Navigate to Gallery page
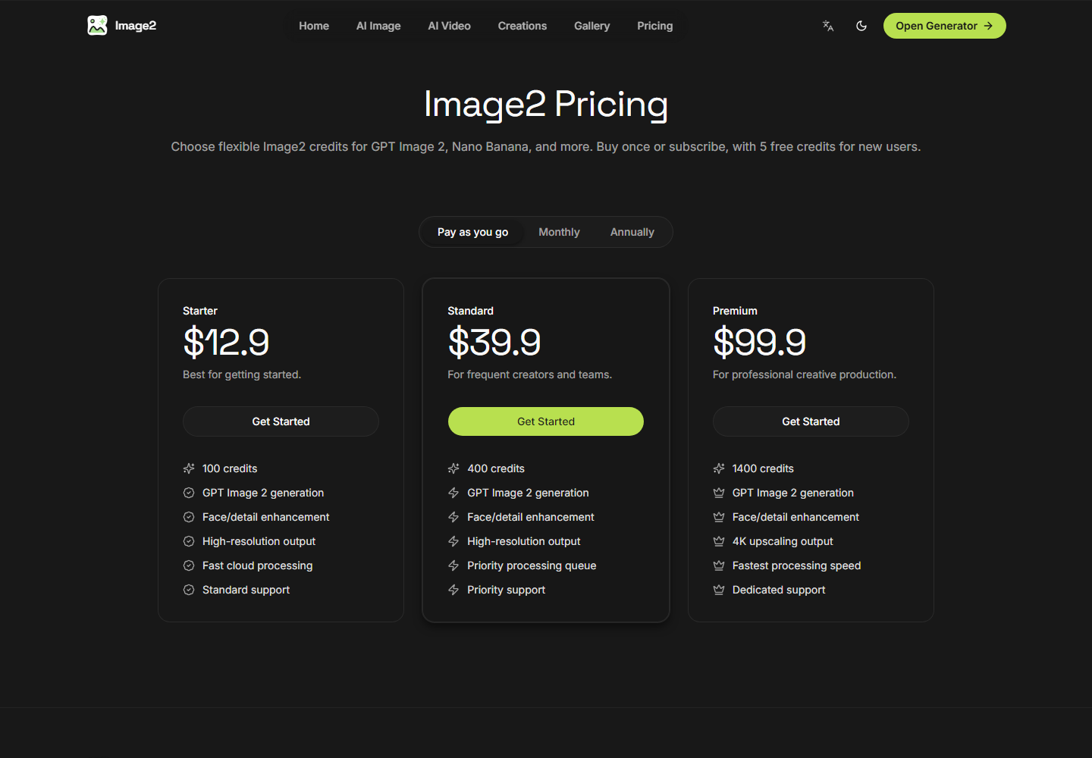 click(x=591, y=26)
